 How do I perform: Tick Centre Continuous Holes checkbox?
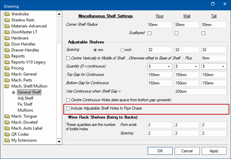68,100
